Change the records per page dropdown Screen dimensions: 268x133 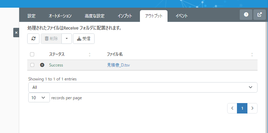click(39, 97)
